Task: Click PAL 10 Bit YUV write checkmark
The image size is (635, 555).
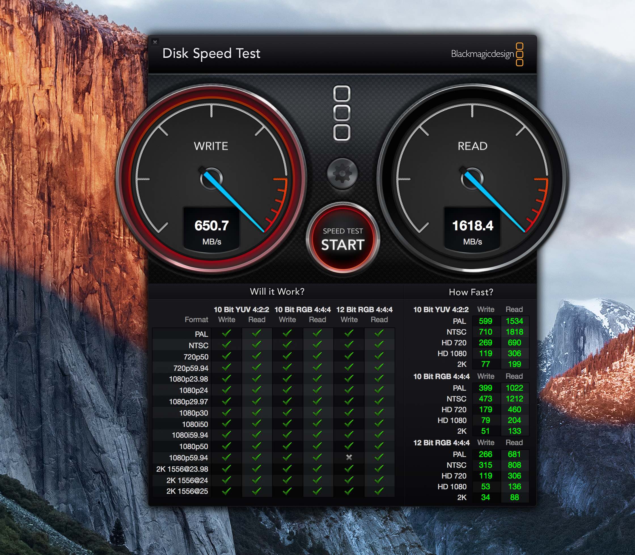Action: pos(227,333)
